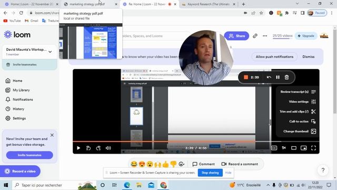The image size is (337, 190).
Task: Click Record a video button
Action: click(x=20, y=171)
